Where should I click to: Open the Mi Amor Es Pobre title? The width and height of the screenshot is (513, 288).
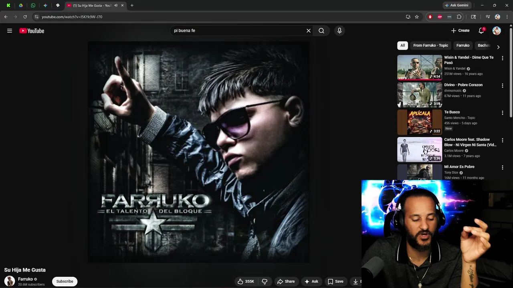click(x=459, y=167)
